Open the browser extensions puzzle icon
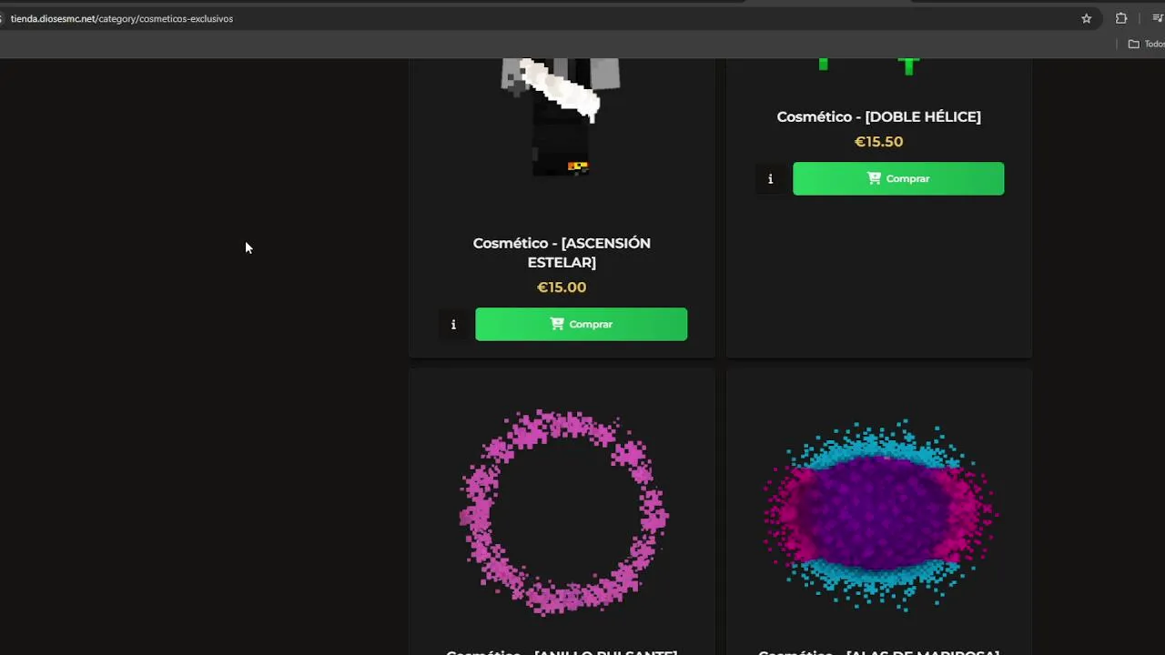This screenshot has height=655, width=1165. tap(1121, 18)
